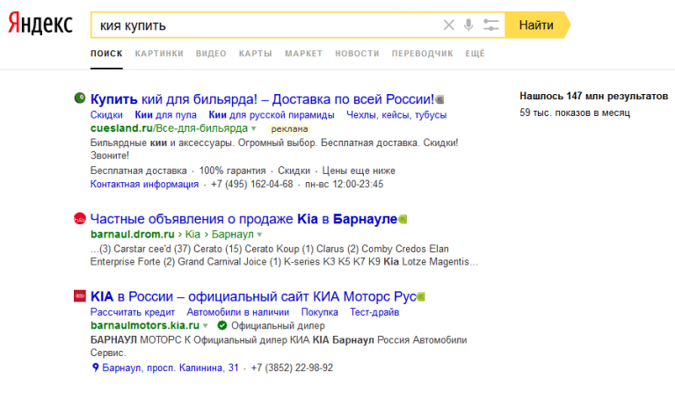Image resolution: width=675 pixels, height=393 pixels.
Task: Clear the search query with the X icon
Action: pyautogui.click(x=449, y=25)
